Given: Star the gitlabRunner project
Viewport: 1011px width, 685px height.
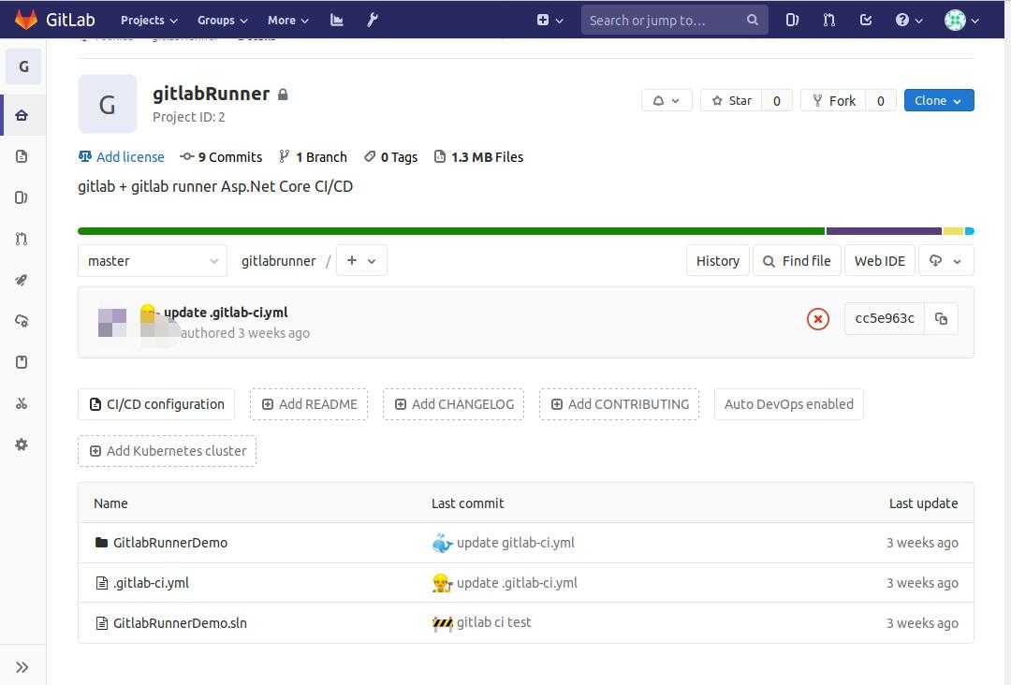Looking at the screenshot, I should (731, 100).
